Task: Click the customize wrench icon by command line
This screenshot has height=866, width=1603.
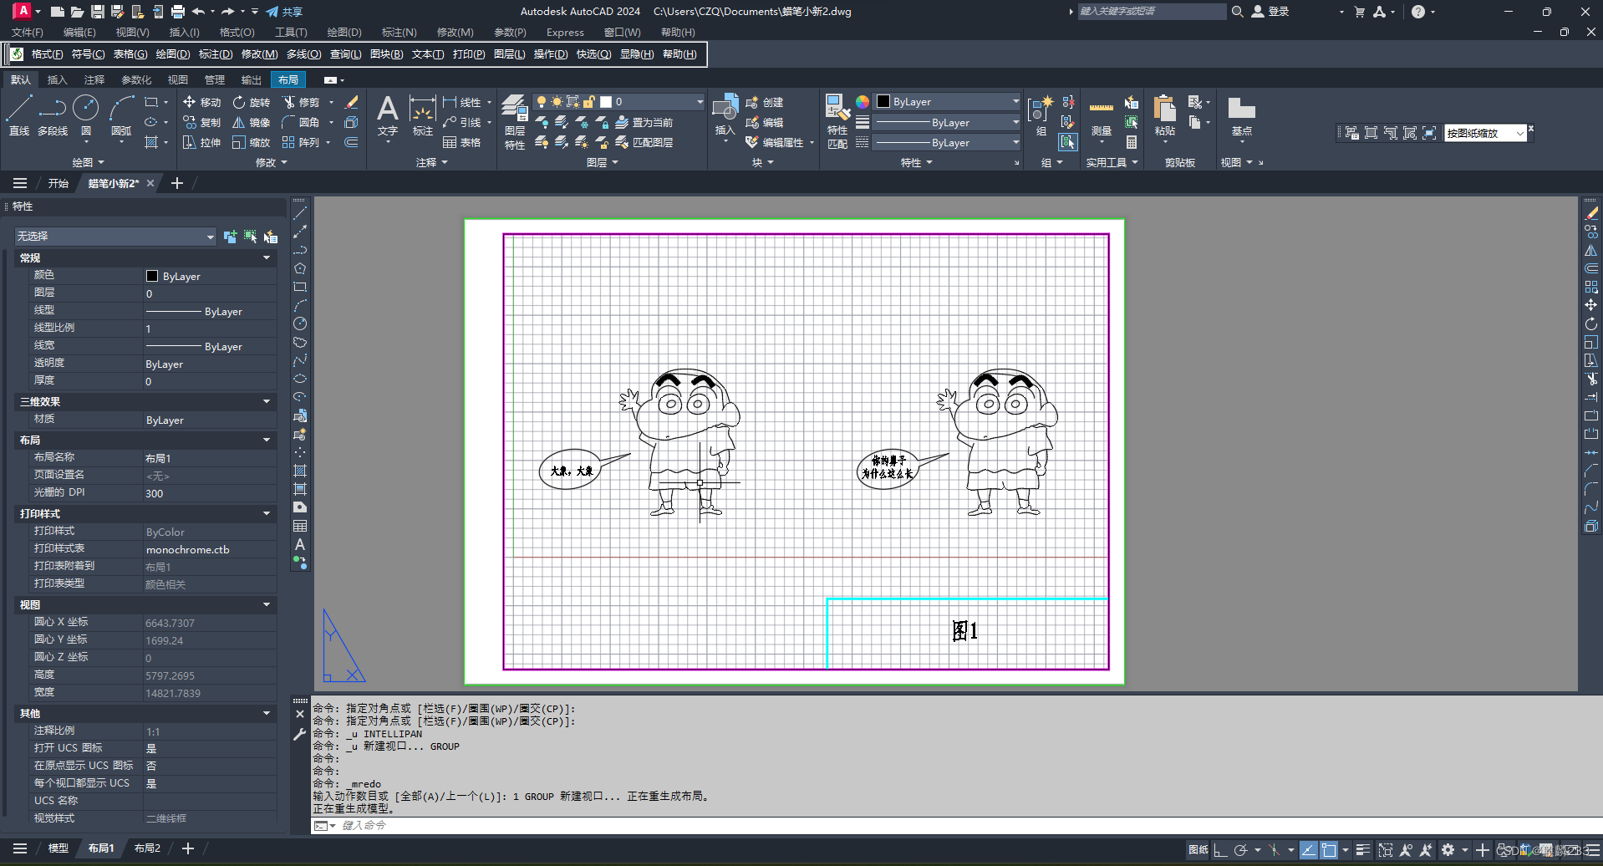Action: pos(300,734)
